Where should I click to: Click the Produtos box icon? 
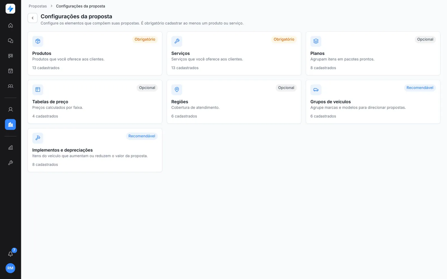pyautogui.click(x=38, y=41)
